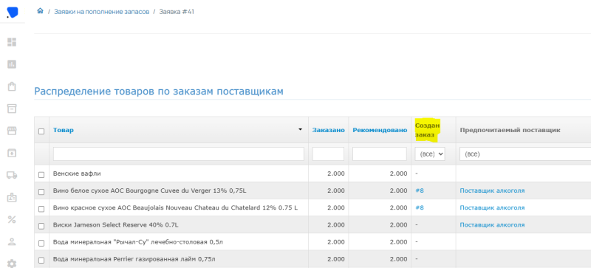The width and height of the screenshot is (591, 268).
Task: Sort by the Товар column header
Action: (x=64, y=130)
